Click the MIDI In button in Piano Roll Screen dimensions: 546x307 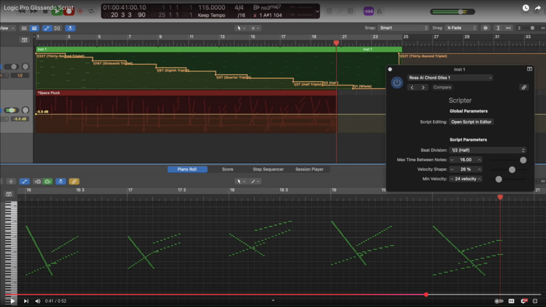pyautogui.click(x=37, y=181)
